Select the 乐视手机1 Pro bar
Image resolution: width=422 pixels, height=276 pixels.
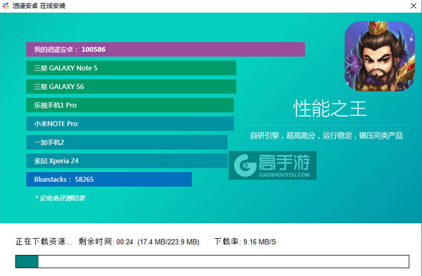[x=130, y=105]
